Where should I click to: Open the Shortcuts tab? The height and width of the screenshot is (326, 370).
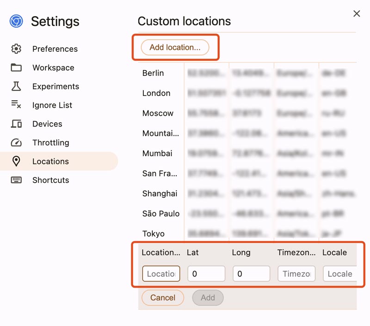(x=59, y=180)
